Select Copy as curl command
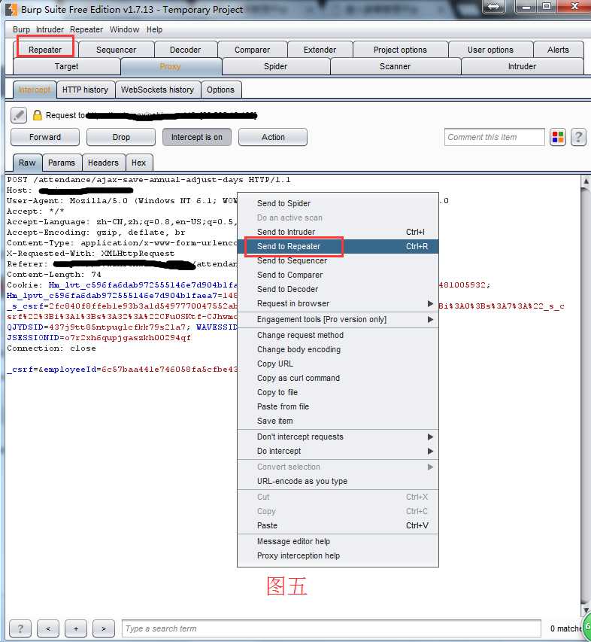The height and width of the screenshot is (642, 591). click(338, 379)
